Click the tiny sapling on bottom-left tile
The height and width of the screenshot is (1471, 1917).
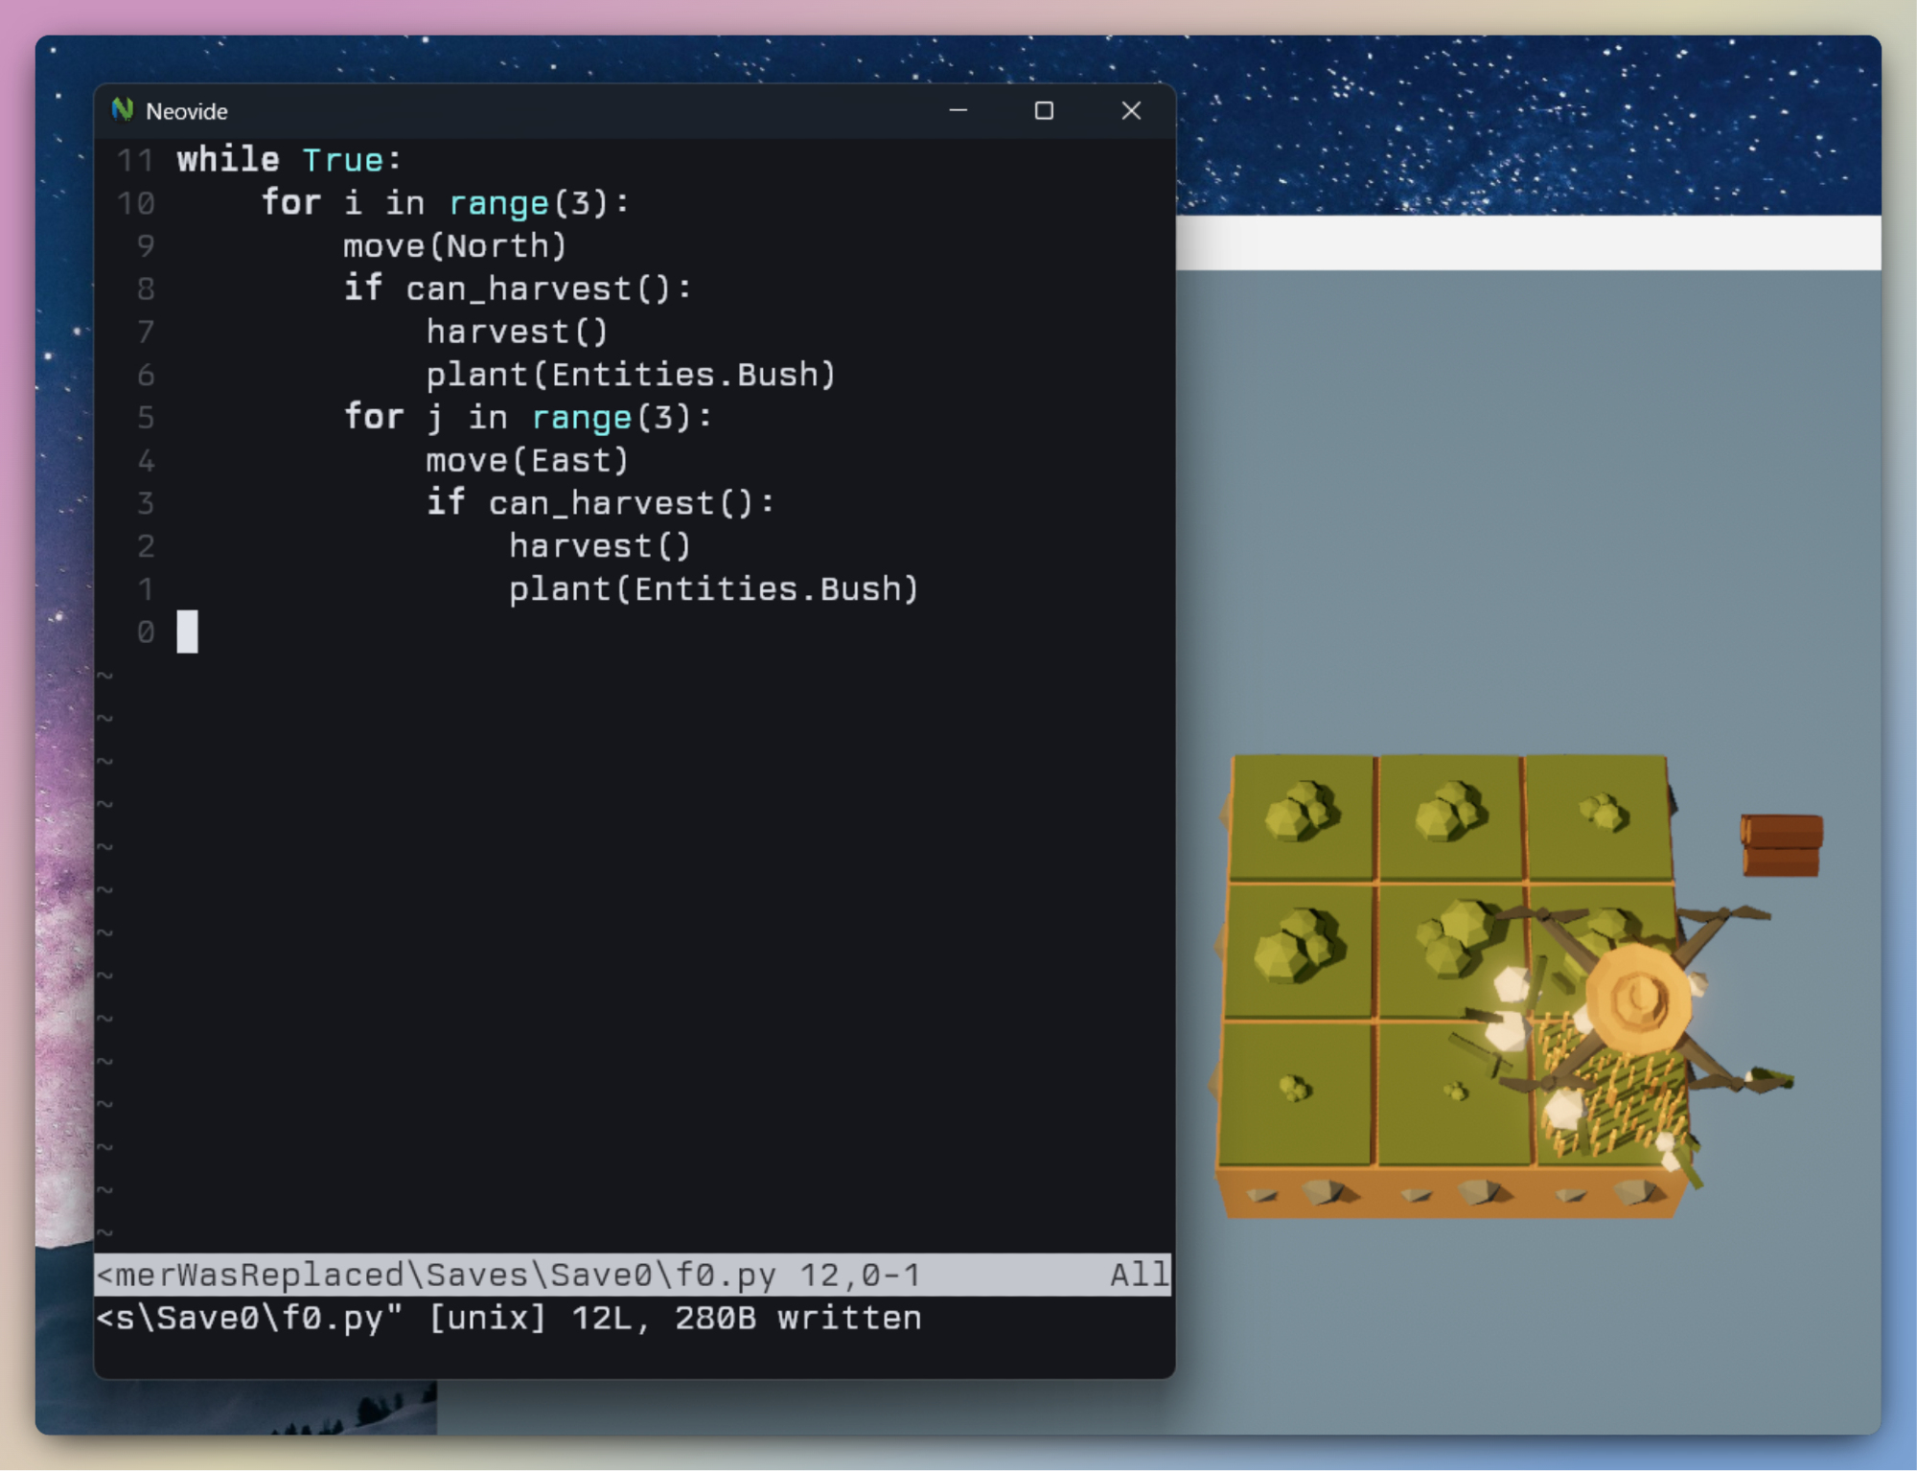1294,1089
